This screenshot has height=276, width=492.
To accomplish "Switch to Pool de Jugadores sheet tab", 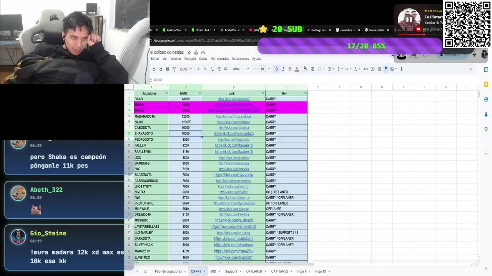I will pos(168,271).
